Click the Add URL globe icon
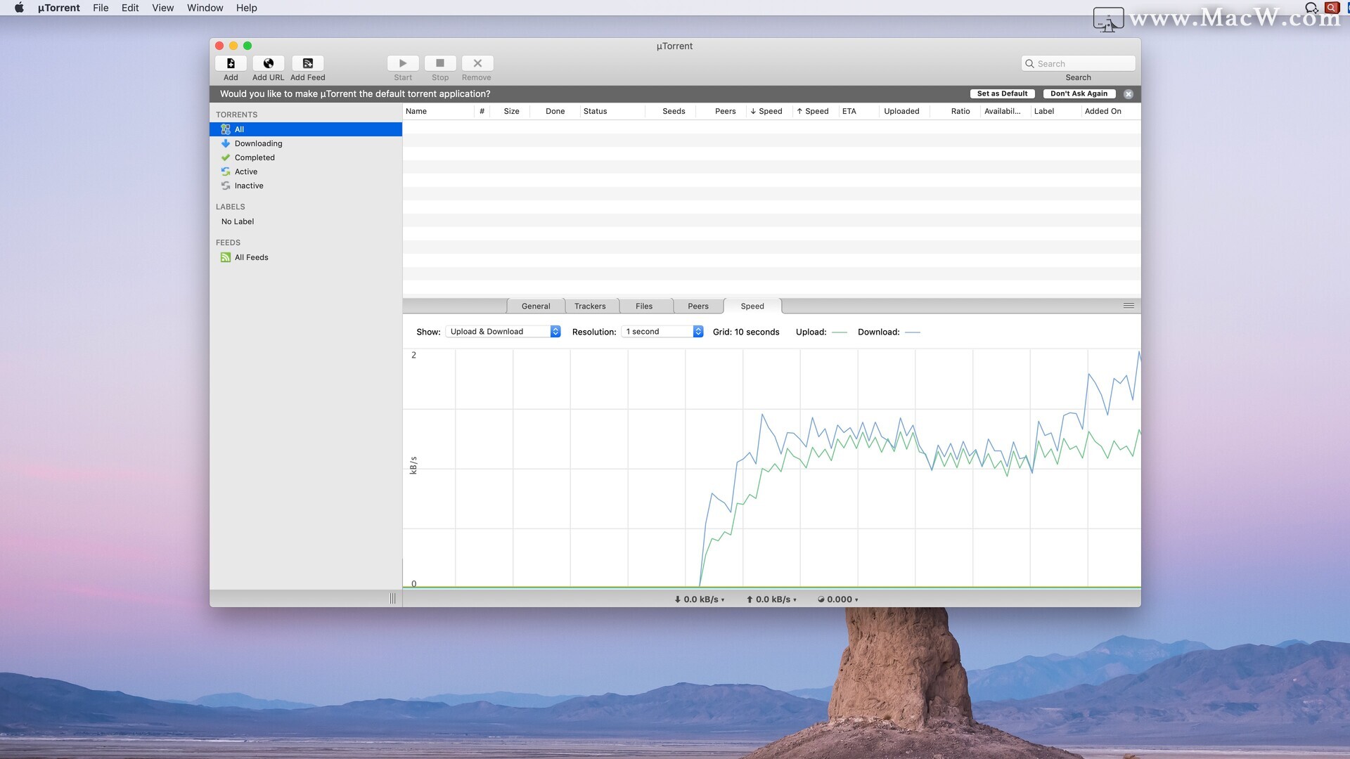 tap(269, 63)
